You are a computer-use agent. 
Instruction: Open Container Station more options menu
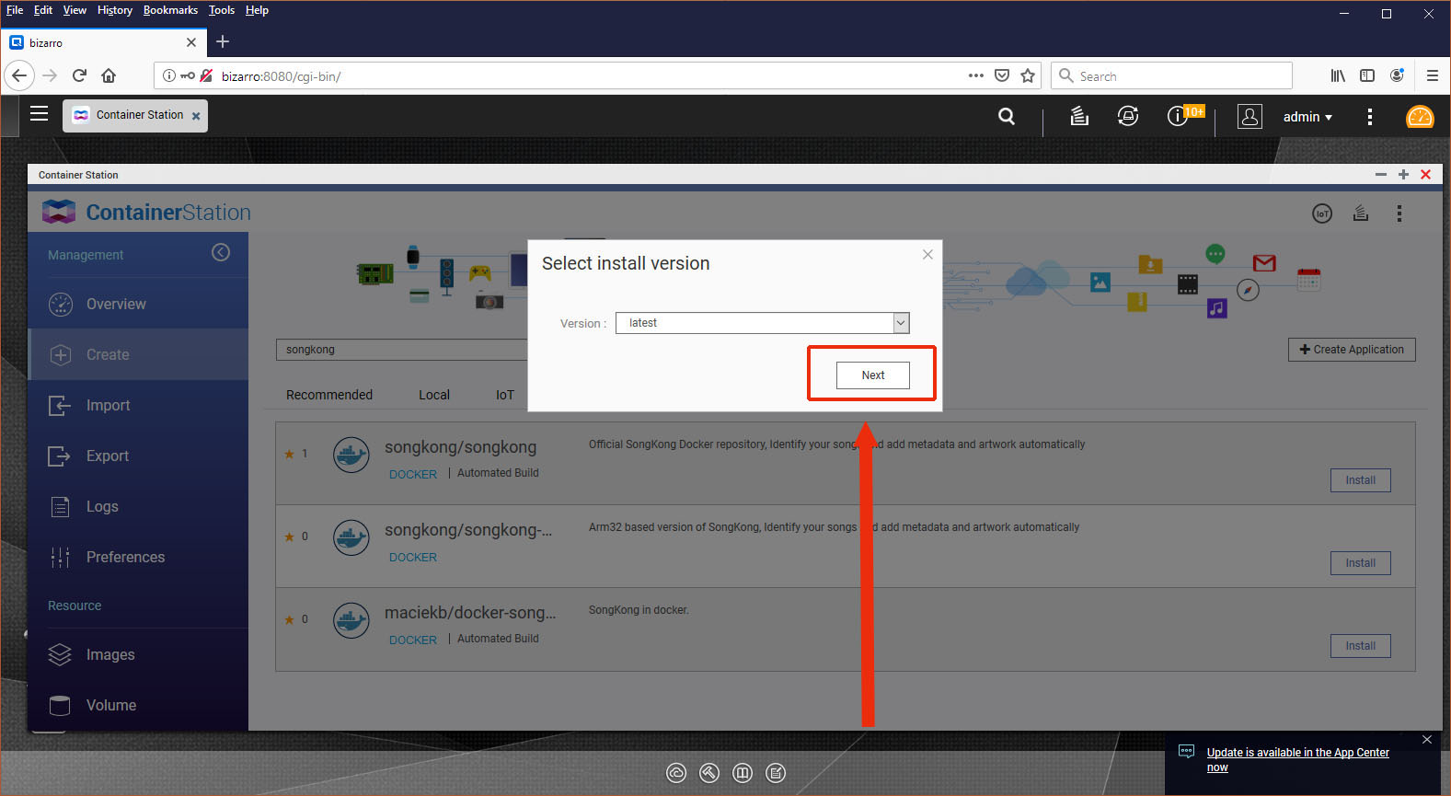click(1399, 213)
